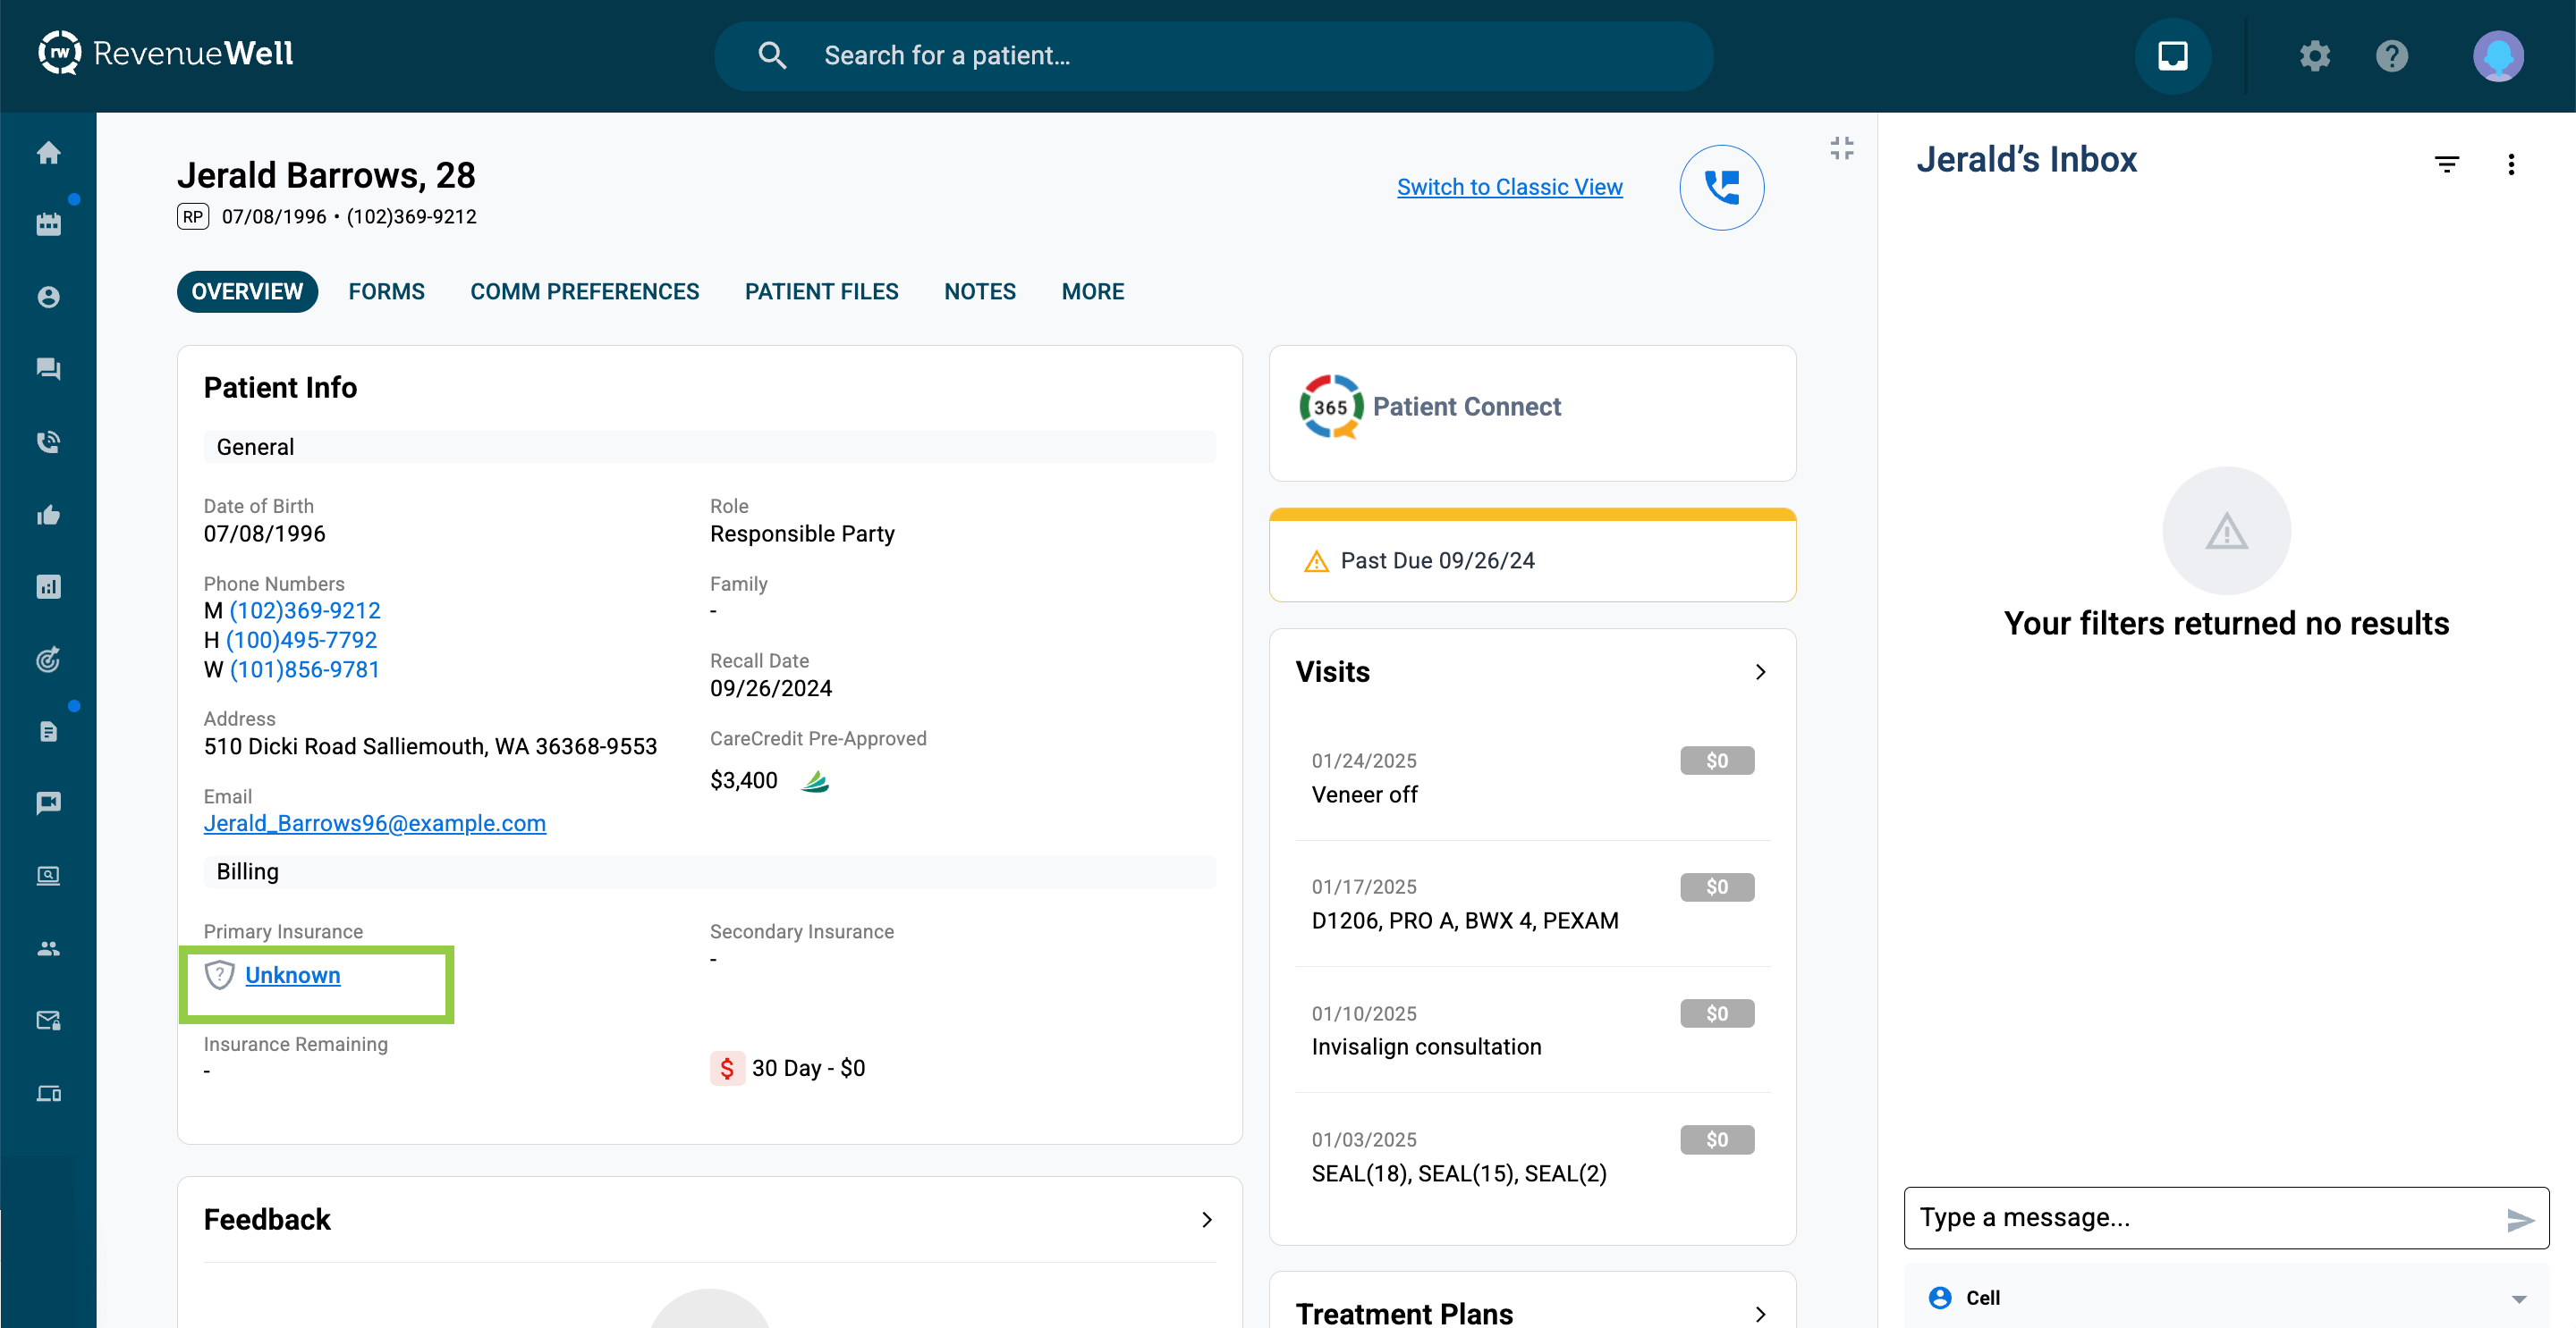2576x1328 pixels.
Task: Click the Recall Date 09/26/2024 value
Action: 770,688
